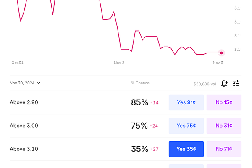Choose Yes 75¢ for Above 3.00
This screenshot has width=252, height=168.
pos(186,126)
